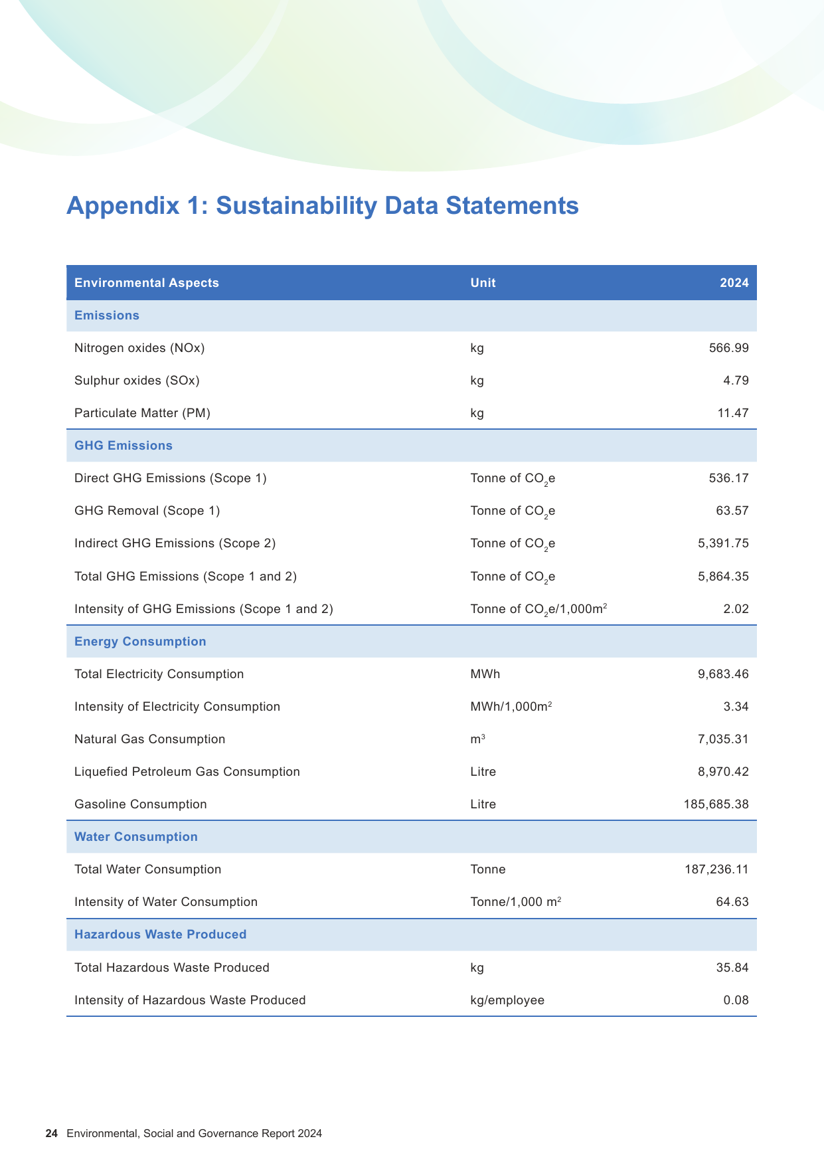The width and height of the screenshot is (824, 1165).
Task: Click the 'Tonne of CO2e/1,000m²' unit
Action: 539,610
